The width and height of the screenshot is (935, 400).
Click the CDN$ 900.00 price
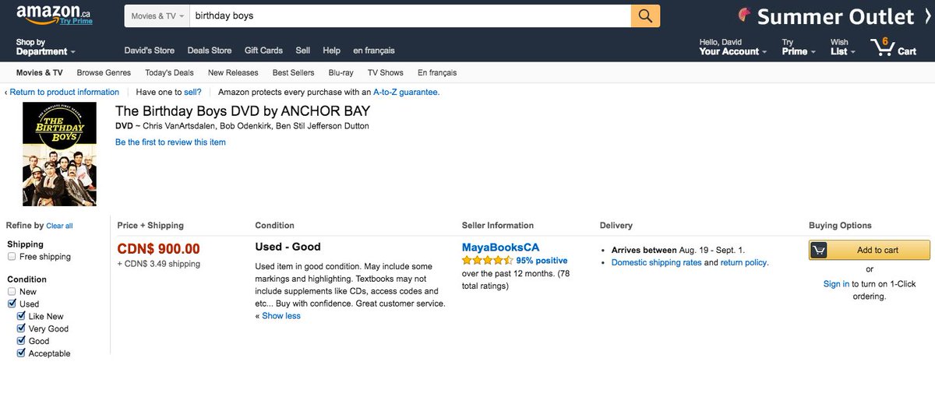[x=158, y=249]
